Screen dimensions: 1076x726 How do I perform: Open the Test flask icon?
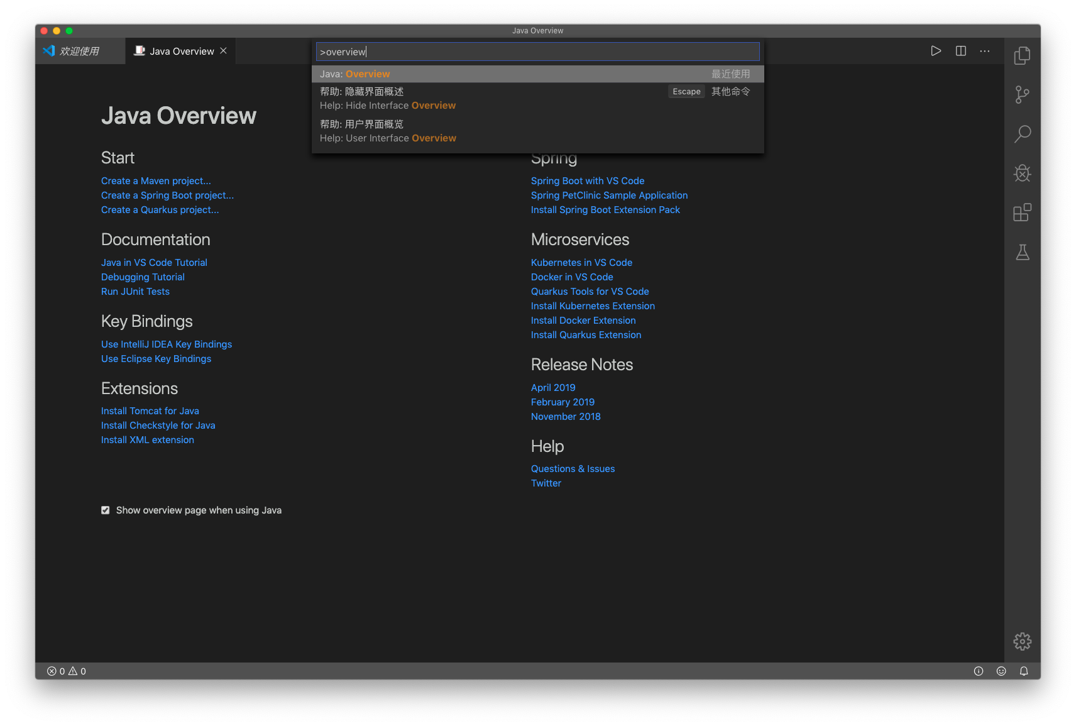coord(1022,252)
